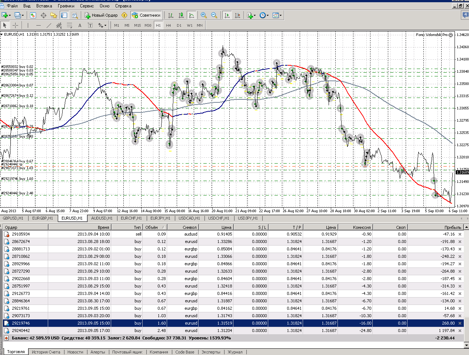Select the trendline drawing tool

(x=49, y=25)
